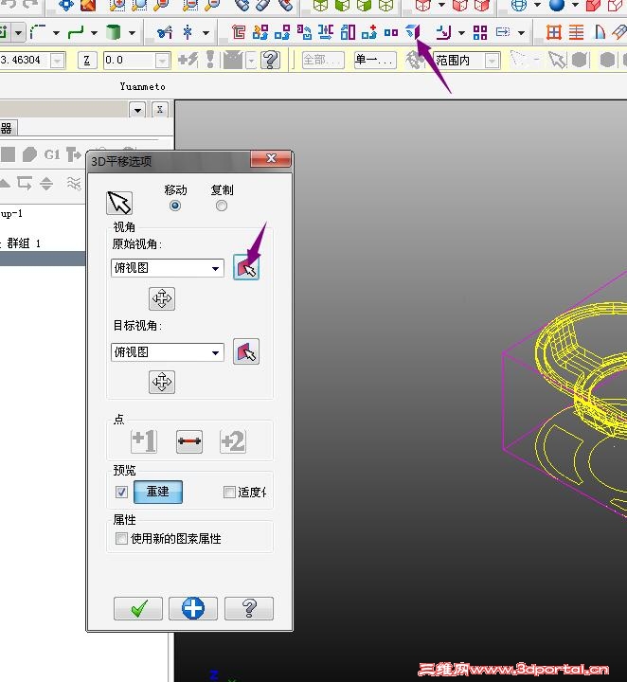Image resolution: width=627 pixels, height=682 pixels.
Task: Select the 移动 (Move) radio button
Action: coord(175,206)
